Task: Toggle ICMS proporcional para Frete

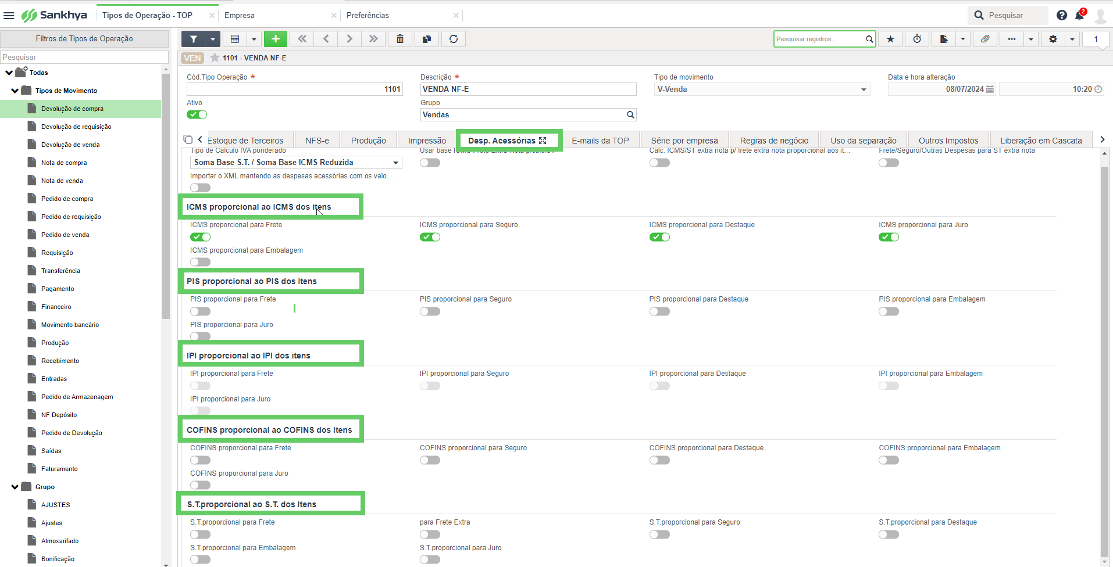Action: 201,237
